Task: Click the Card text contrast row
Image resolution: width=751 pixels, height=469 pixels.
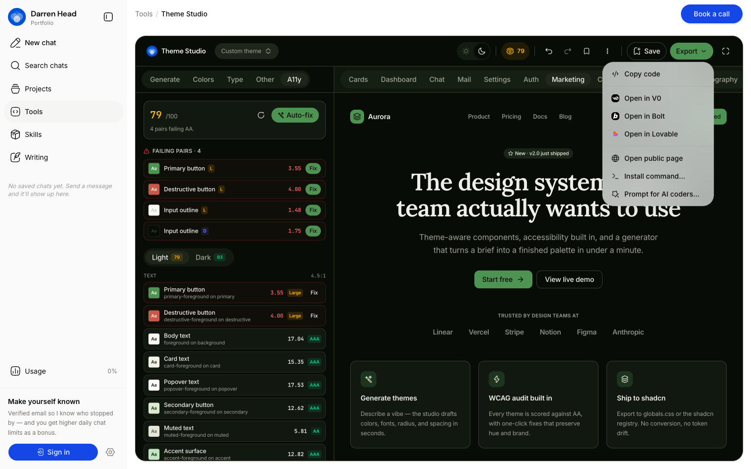Action: coord(234,362)
